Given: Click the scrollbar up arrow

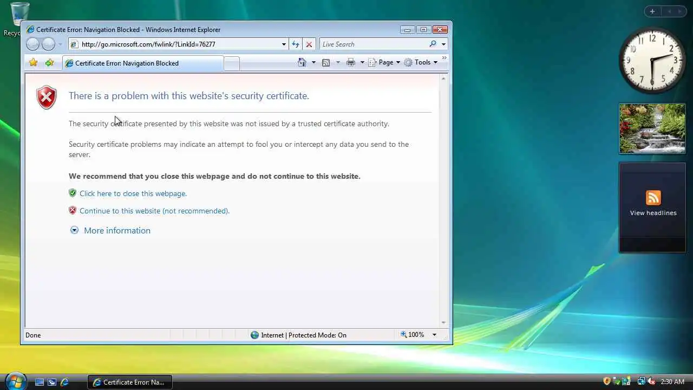Looking at the screenshot, I should pos(443,79).
